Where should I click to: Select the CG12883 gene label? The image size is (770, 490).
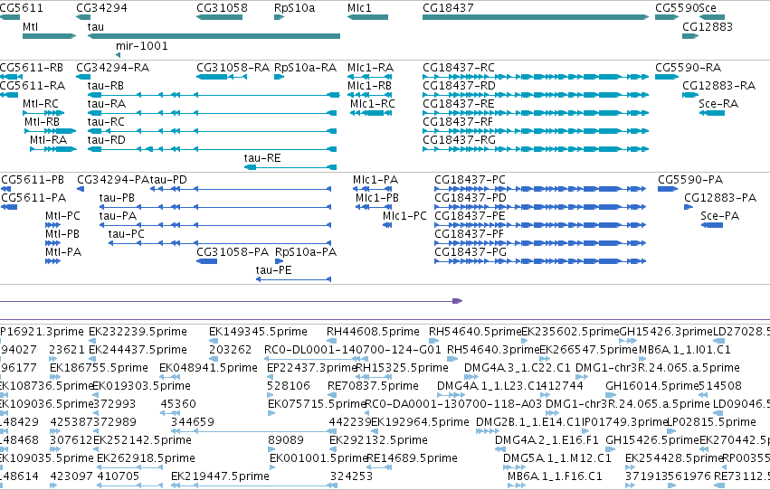tap(708, 26)
